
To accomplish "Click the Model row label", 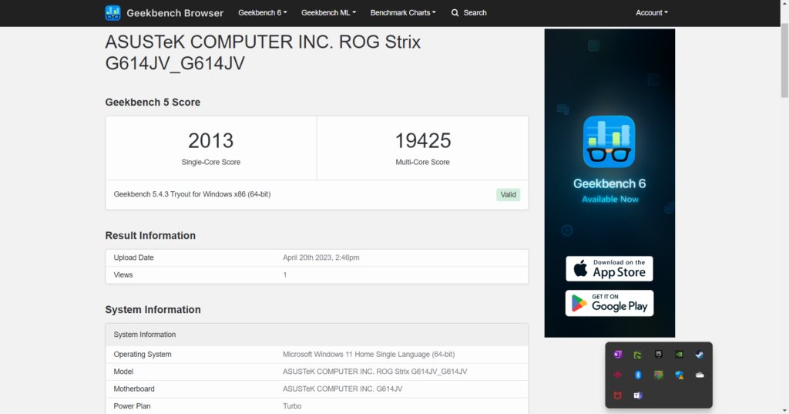I will [x=123, y=372].
